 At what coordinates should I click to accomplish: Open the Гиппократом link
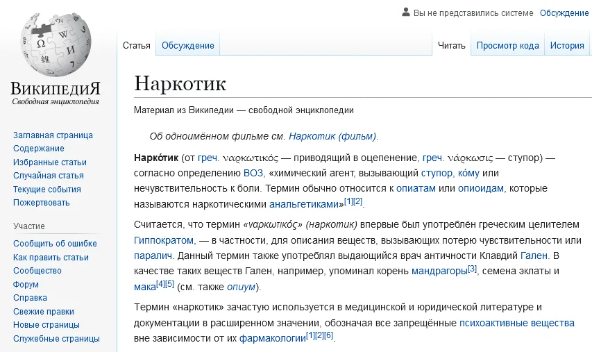[164, 240]
